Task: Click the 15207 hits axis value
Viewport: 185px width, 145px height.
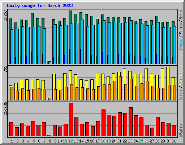Action: click(5, 15)
